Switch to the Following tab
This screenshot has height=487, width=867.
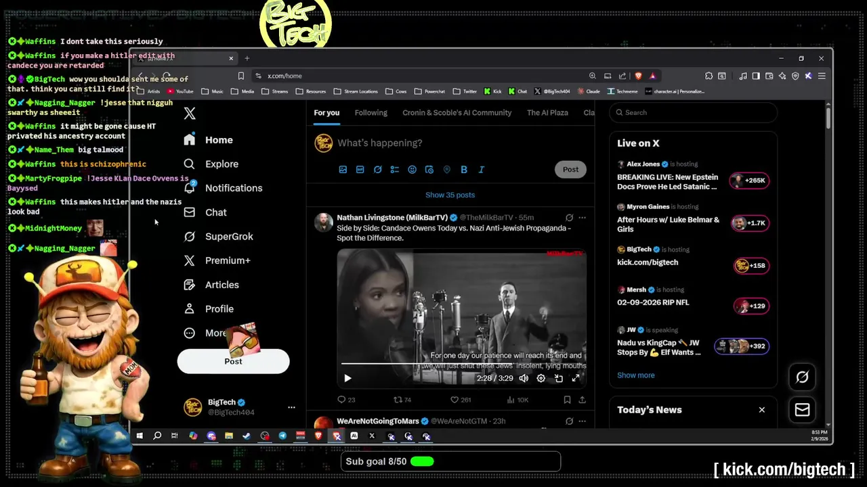[x=371, y=113]
